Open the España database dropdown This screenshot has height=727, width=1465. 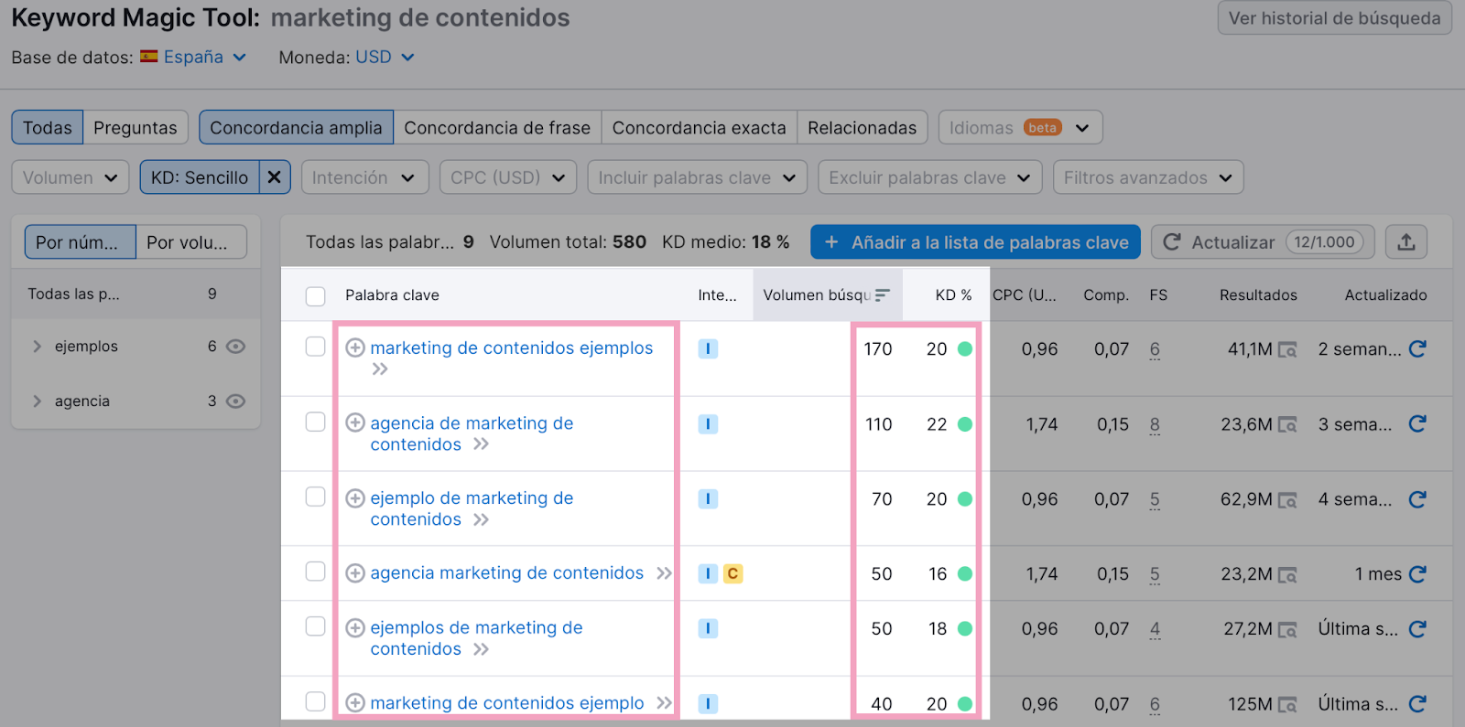(x=193, y=57)
